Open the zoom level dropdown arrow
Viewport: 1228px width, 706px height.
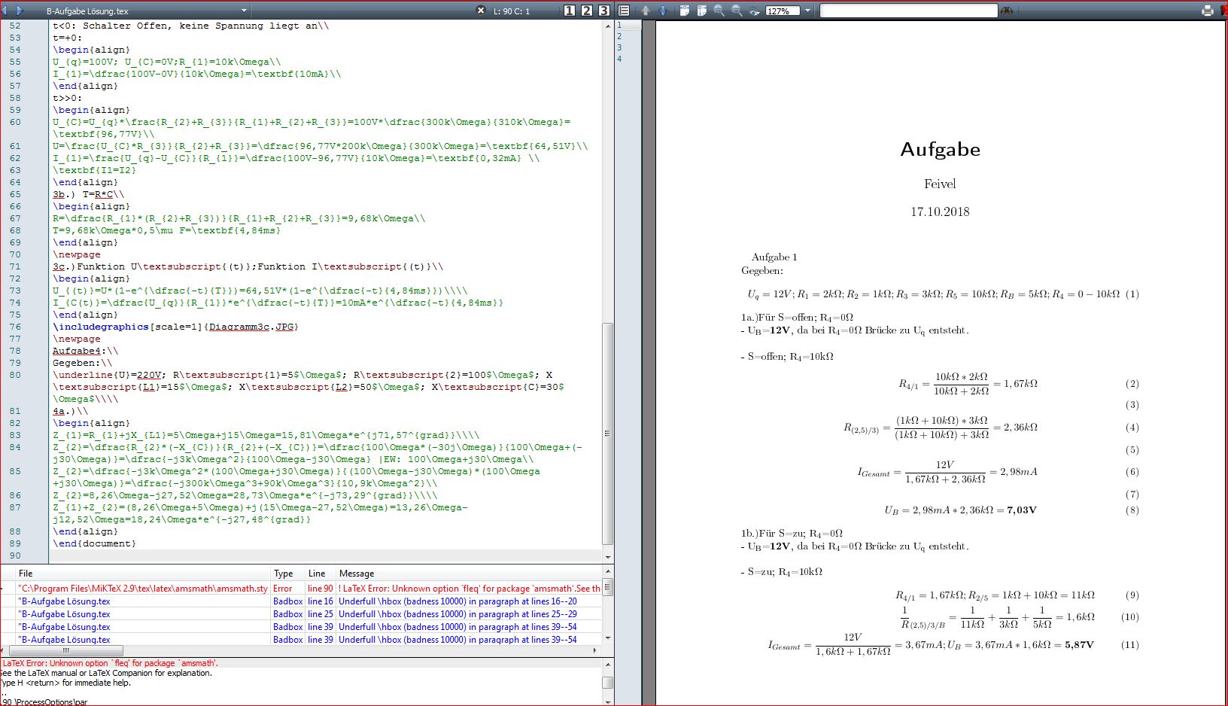[808, 11]
